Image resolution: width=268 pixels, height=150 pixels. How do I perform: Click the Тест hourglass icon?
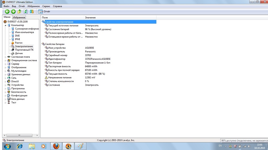9,103
